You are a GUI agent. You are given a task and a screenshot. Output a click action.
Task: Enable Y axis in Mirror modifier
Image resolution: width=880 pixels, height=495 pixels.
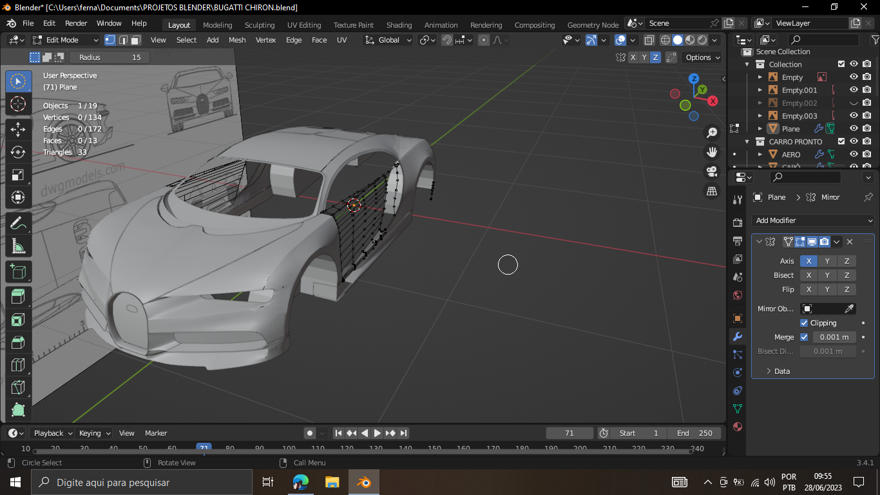pos(827,261)
